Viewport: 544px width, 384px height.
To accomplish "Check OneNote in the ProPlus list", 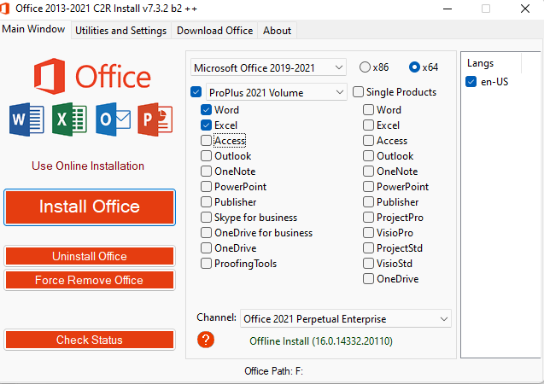I will (206, 172).
